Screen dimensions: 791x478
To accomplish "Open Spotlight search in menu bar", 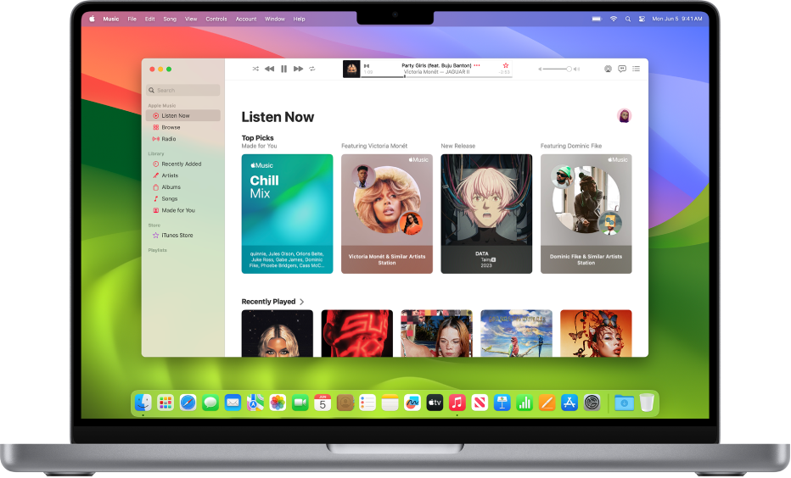I will point(628,19).
